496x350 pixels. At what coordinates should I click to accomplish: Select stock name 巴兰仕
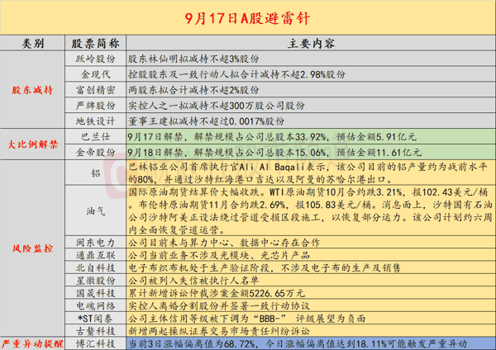[95, 137]
